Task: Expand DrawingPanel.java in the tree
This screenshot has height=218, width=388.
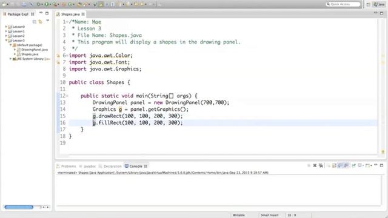Action: (15, 50)
